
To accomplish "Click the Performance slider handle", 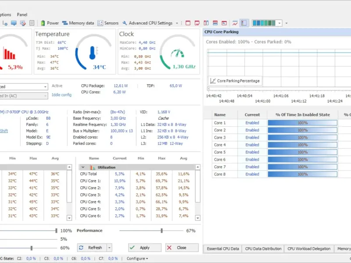I will (x=162, y=231).
